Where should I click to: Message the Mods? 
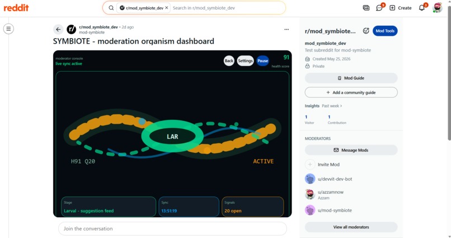(351, 150)
